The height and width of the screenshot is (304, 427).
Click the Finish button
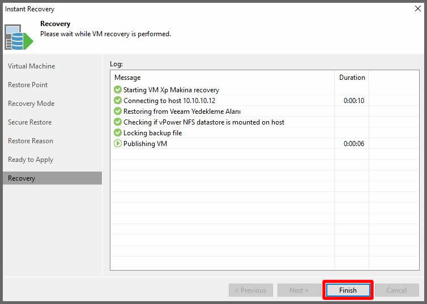coord(348,290)
